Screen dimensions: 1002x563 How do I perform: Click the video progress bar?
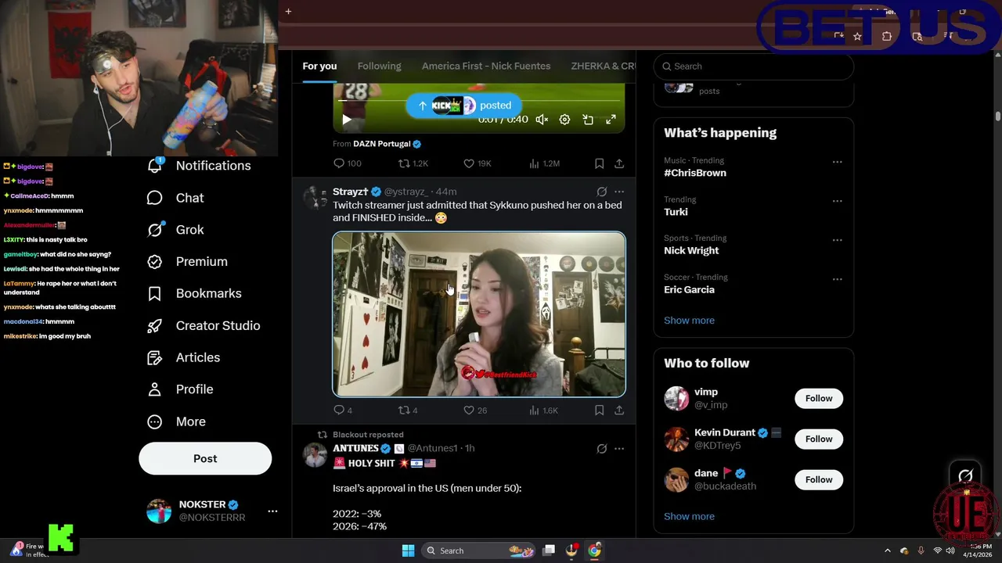pyautogui.click(x=479, y=101)
